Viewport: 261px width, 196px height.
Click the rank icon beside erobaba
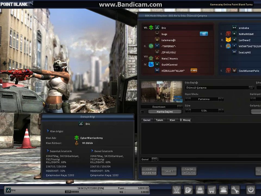point(234,28)
